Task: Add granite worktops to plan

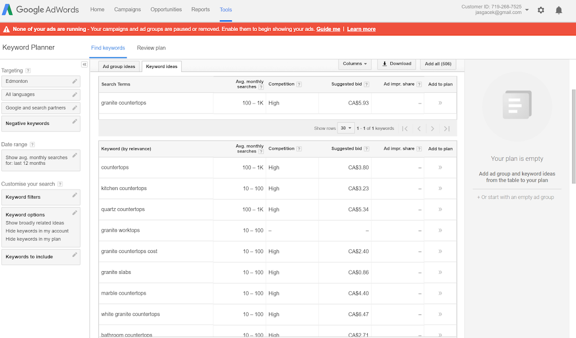Action: point(440,231)
